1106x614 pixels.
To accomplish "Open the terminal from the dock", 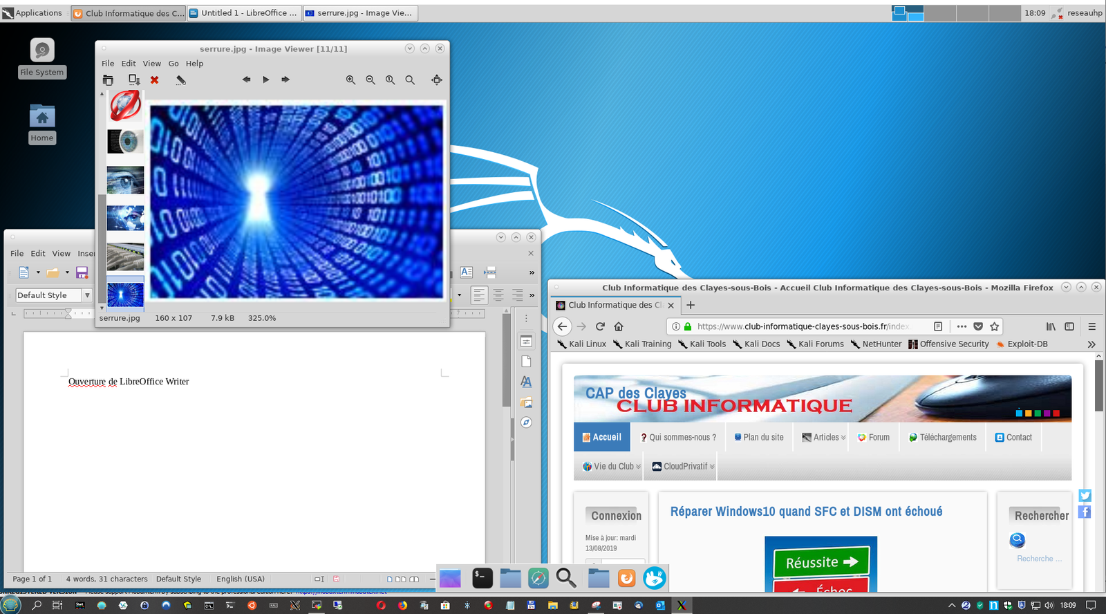I will pos(482,578).
